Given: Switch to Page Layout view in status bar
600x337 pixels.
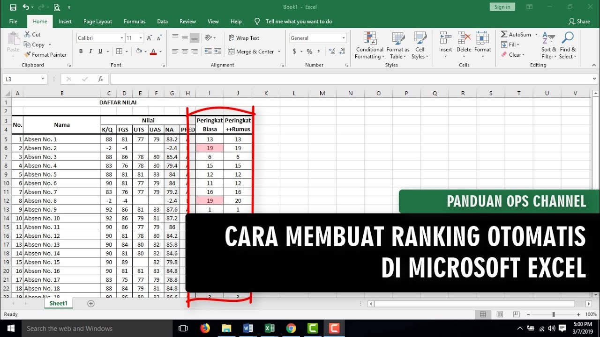Looking at the screenshot, I should pyautogui.click(x=500, y=315).
